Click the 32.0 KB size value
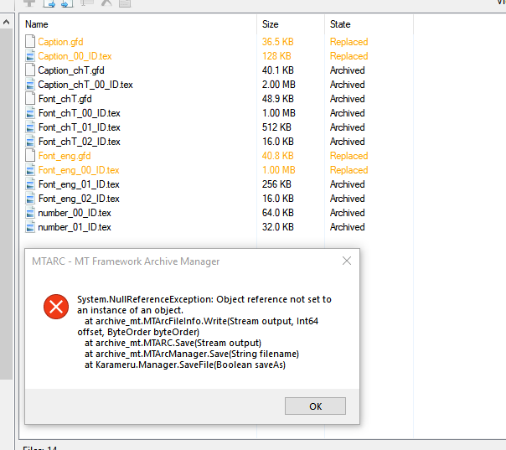Image resolution: width=506 pixels, height=450 pixels. coord(277,227)
